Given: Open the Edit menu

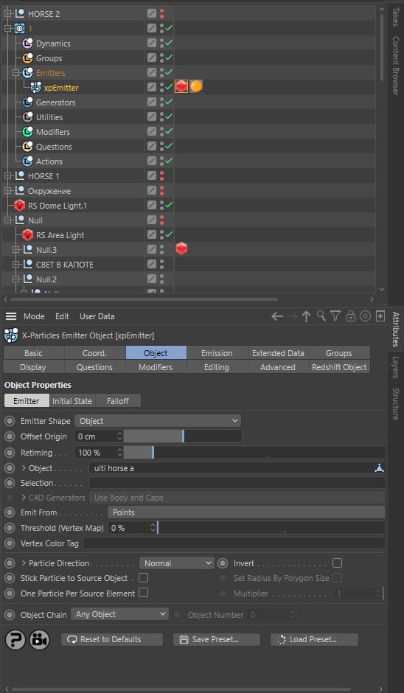Looking at the screenshot, I should pos(62,316).
